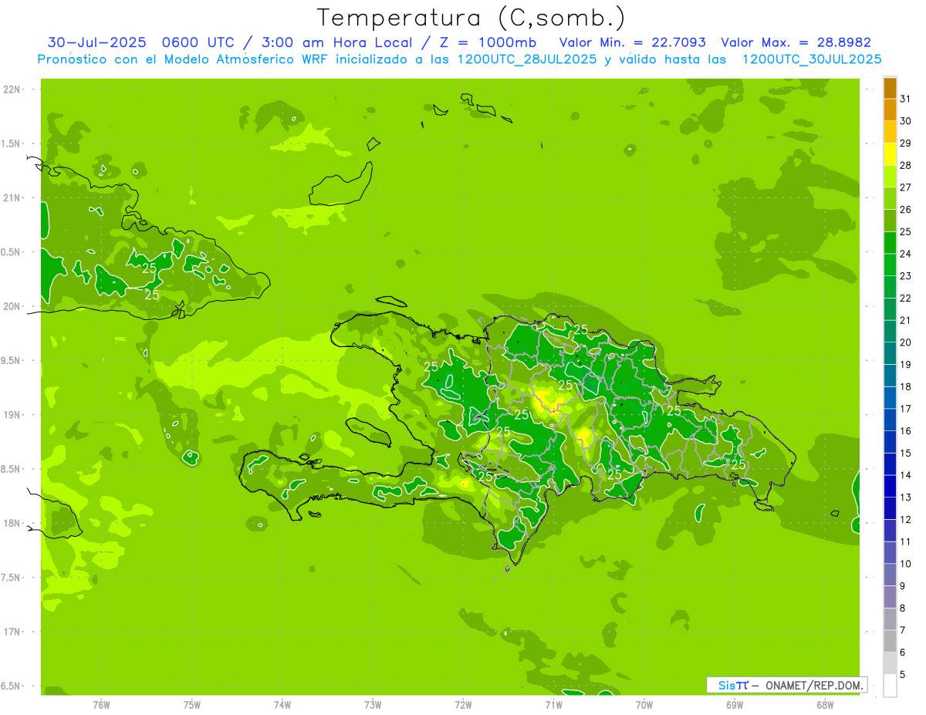
Task: Click the '22N' latitude axis label
Action: pyautogui.click(x=13, y=89)
